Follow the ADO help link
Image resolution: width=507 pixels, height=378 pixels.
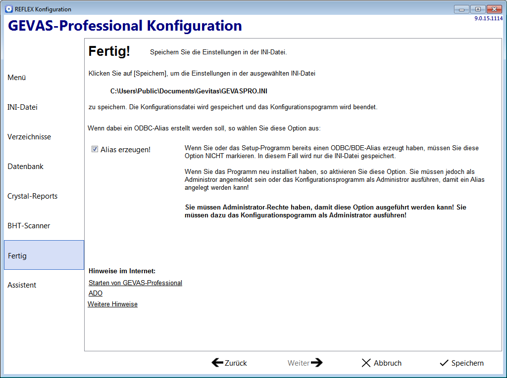(x=96, y=293)
